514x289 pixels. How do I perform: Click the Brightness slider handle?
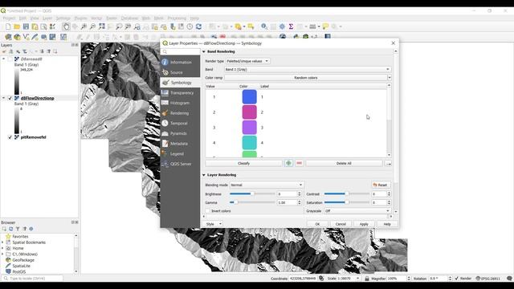pos(251,194)
